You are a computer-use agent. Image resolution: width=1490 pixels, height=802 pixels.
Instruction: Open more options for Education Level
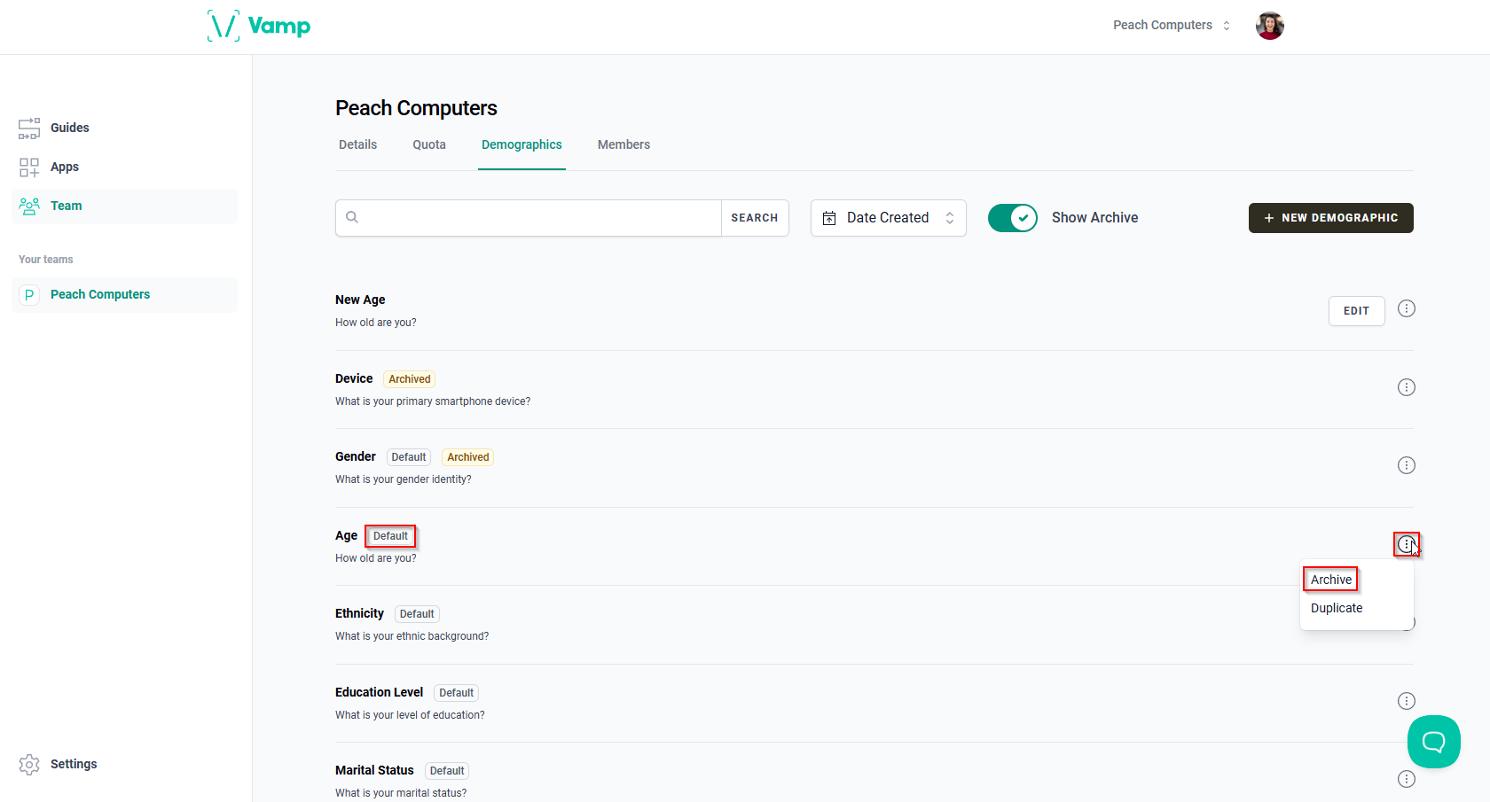click(x=1407, y=701)
